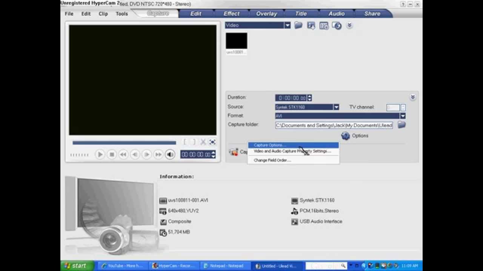483x271 pixels.
Task: Click the Capture folder path field
Action: pos(334,125)
